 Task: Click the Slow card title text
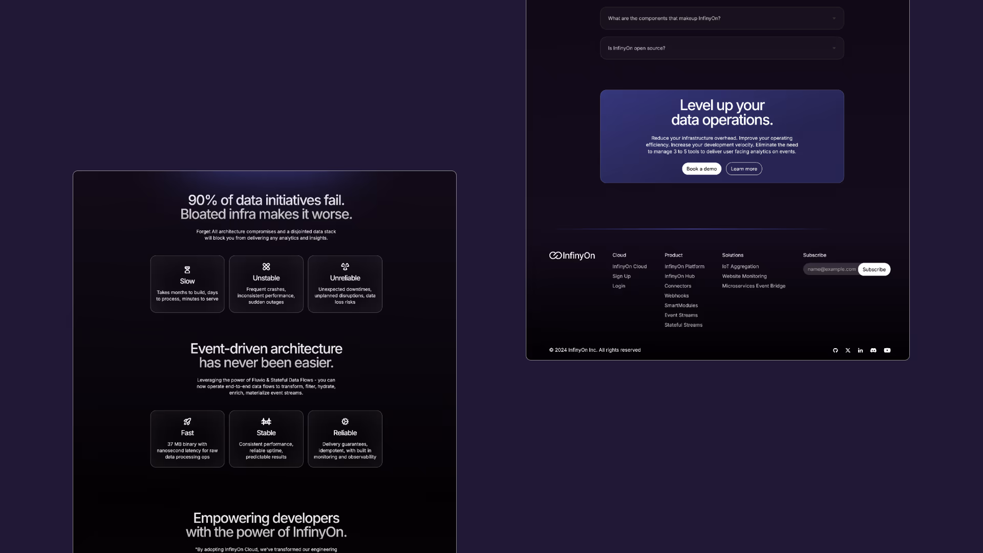tap(187, 281)
